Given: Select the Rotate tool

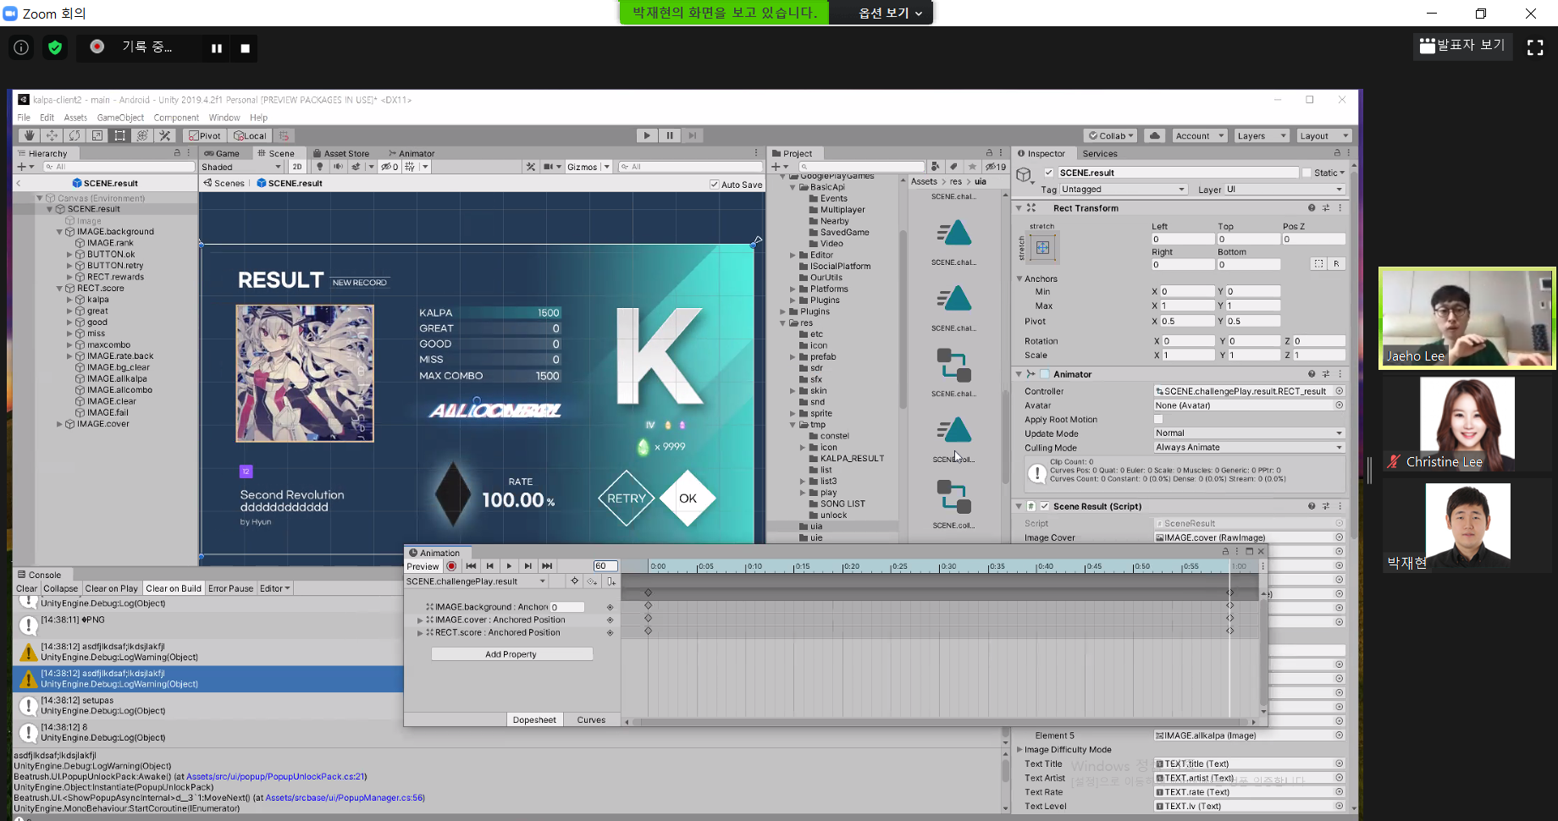Looking at the screenshot, I should tap(75, 135).
